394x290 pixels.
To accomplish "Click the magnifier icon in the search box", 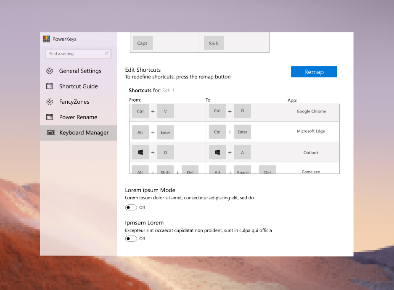I will 107,54.
